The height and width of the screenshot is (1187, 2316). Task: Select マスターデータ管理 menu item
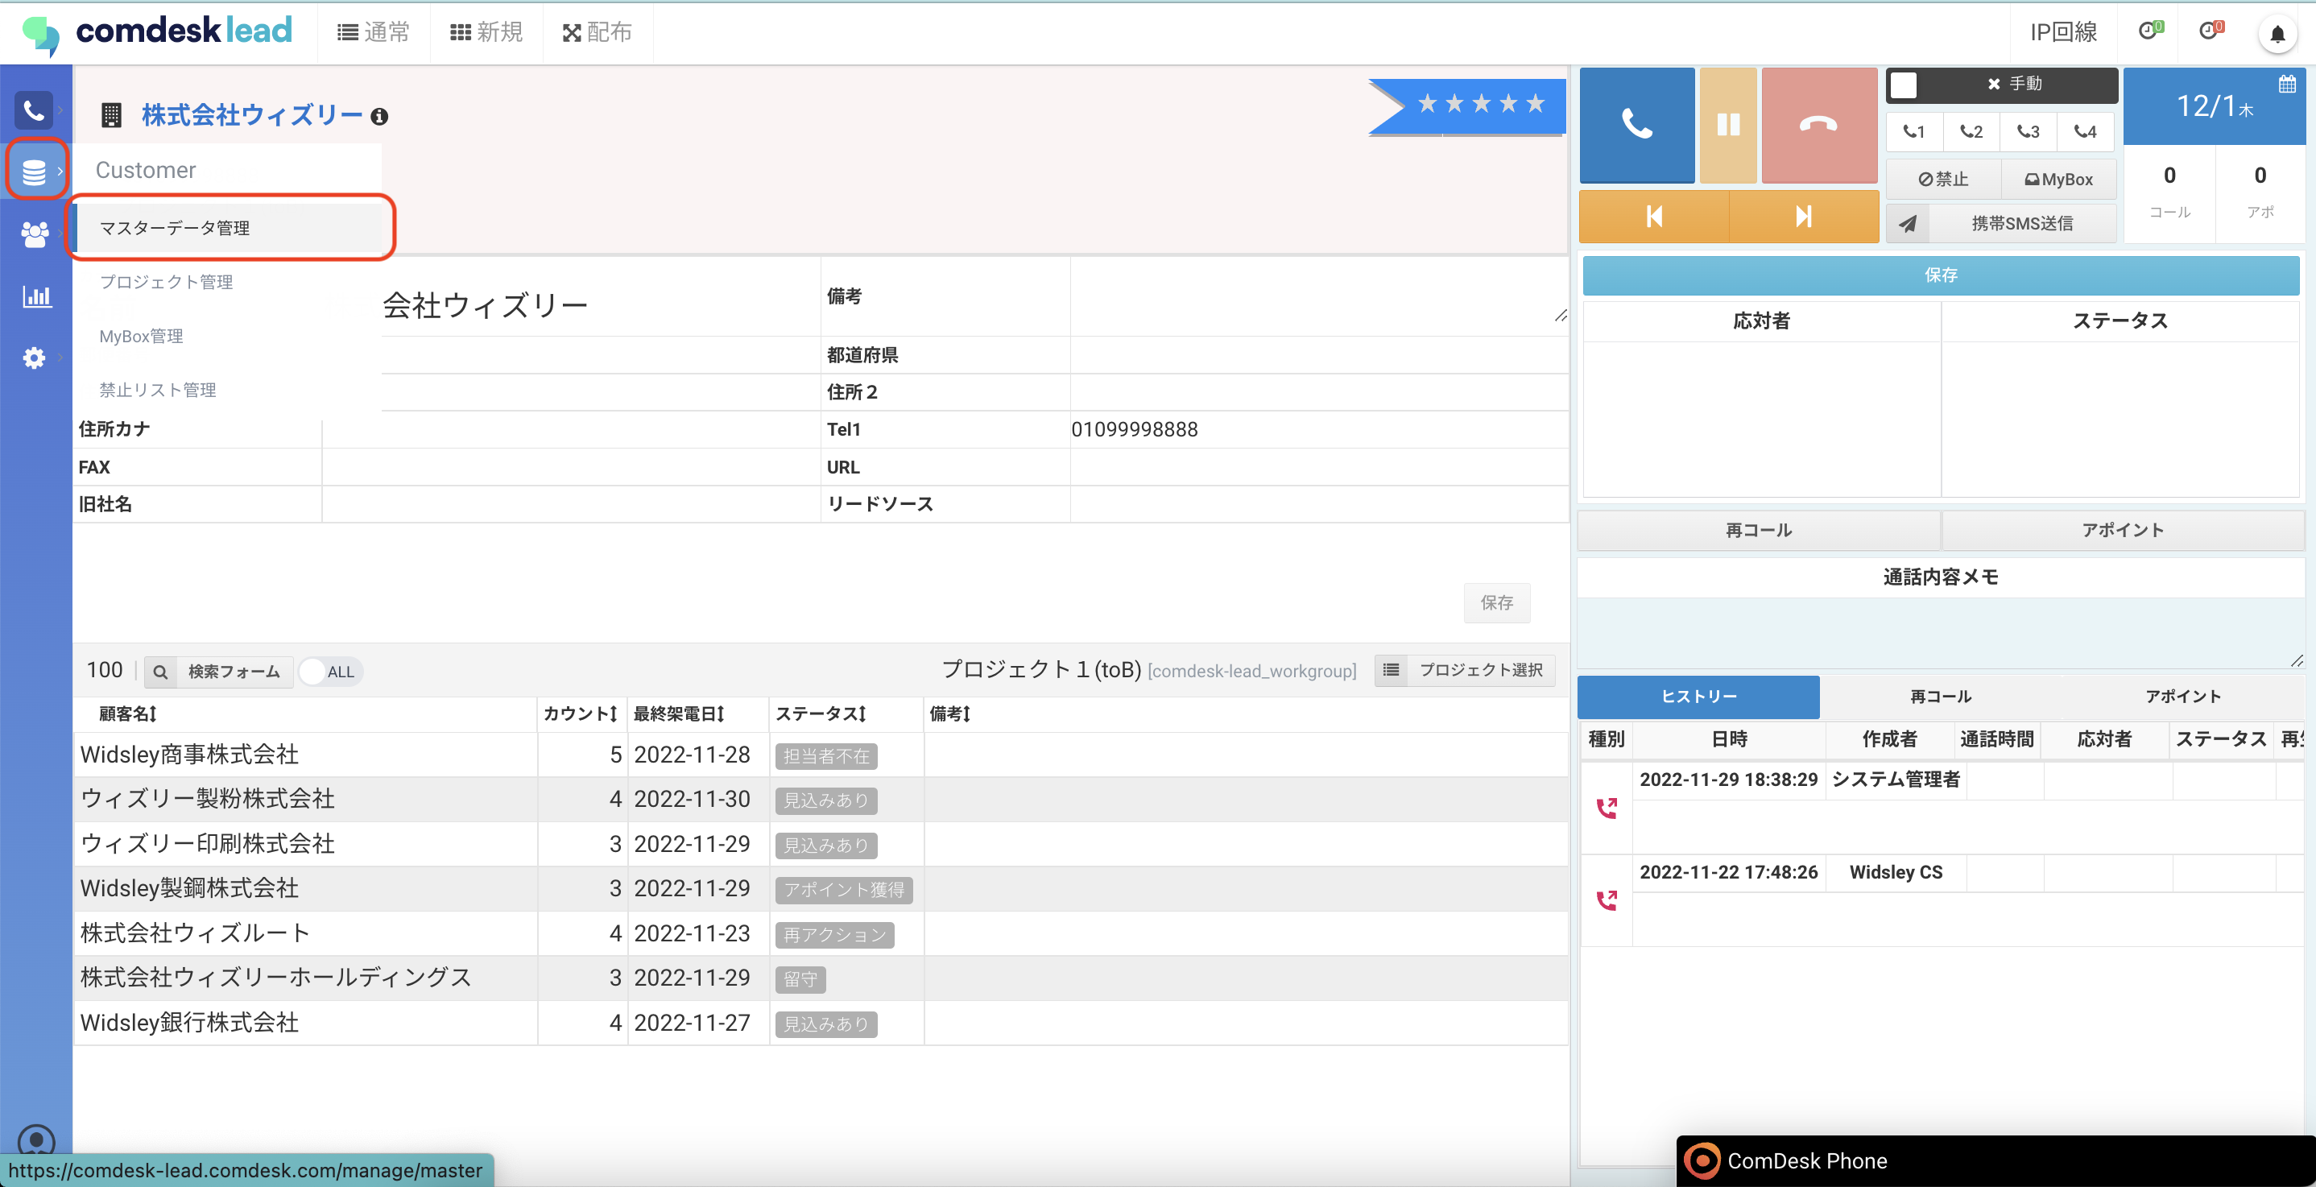coord(175,229)
